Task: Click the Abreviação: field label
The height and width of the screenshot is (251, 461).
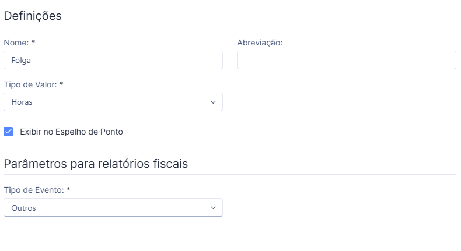Action: [260, 43]
